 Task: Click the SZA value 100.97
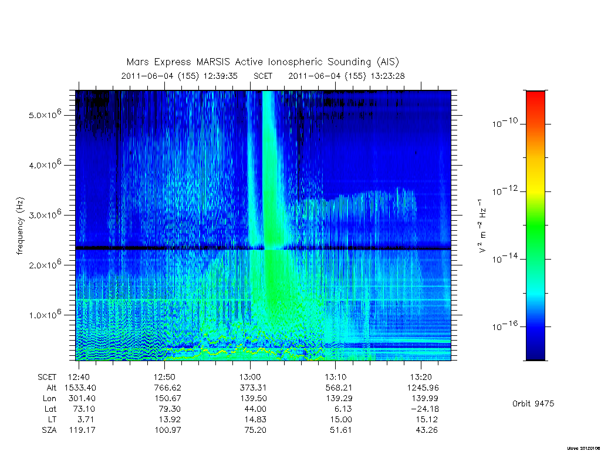coord(167,430)
